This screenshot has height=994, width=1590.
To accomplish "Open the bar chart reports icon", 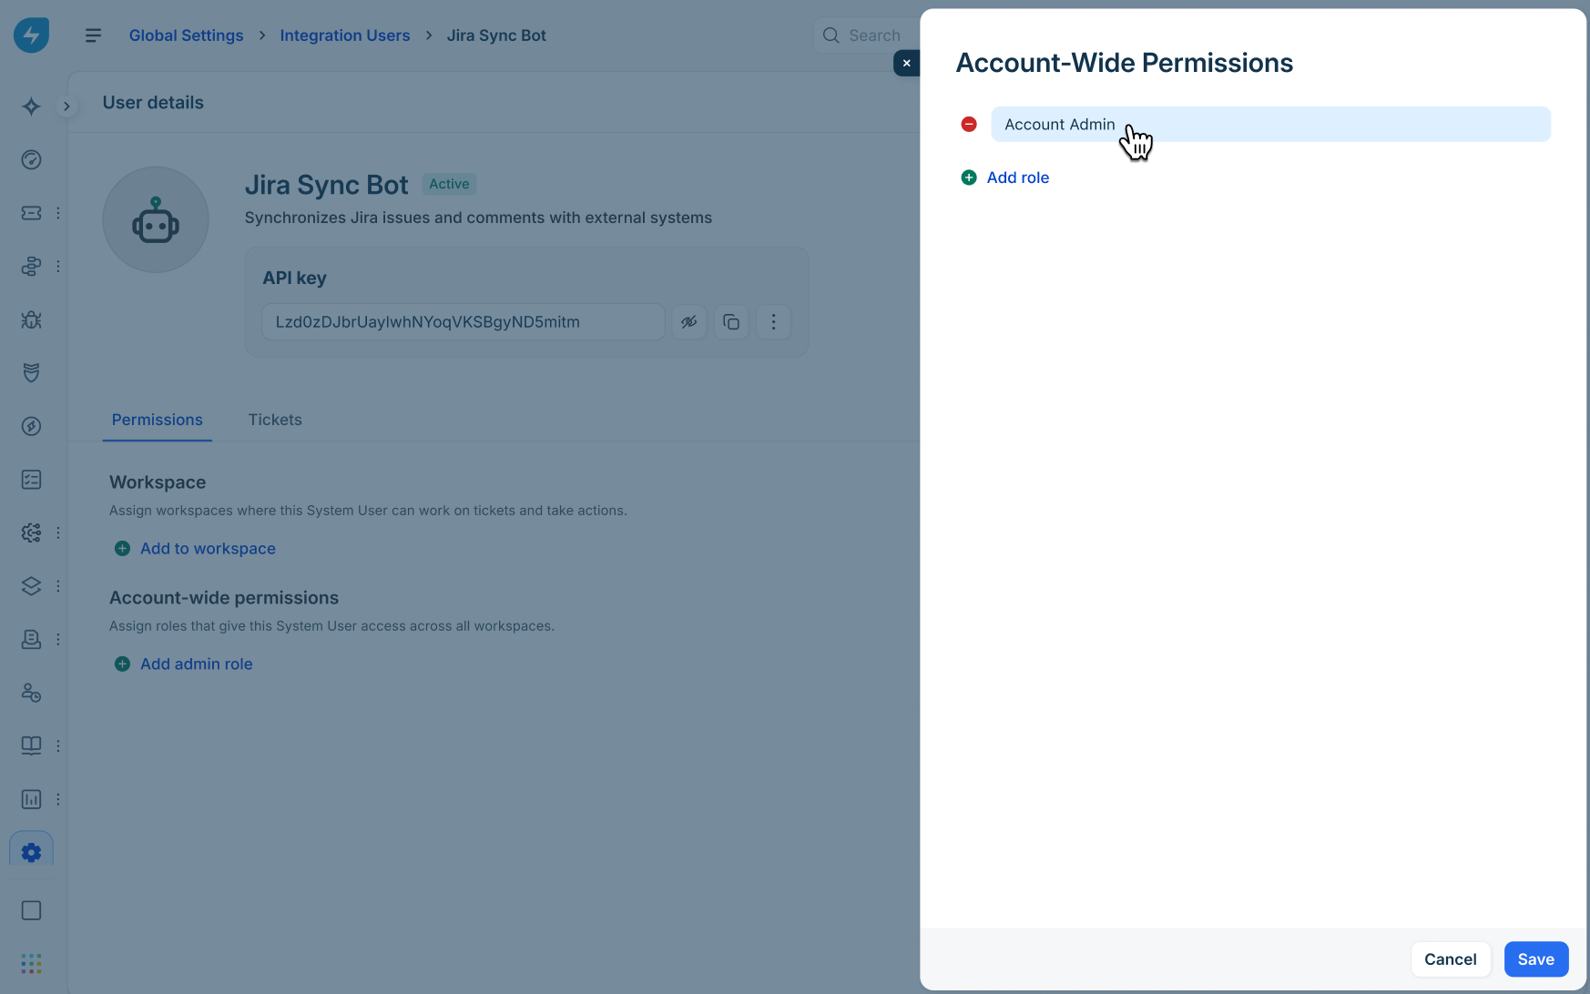I will pyautogui.click(x=31, y=799).
